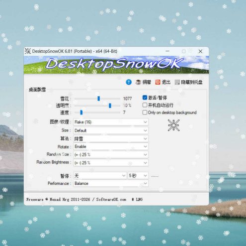246x246 pixels.
Task: Click the 退出 exit button label
Action: 166,82
